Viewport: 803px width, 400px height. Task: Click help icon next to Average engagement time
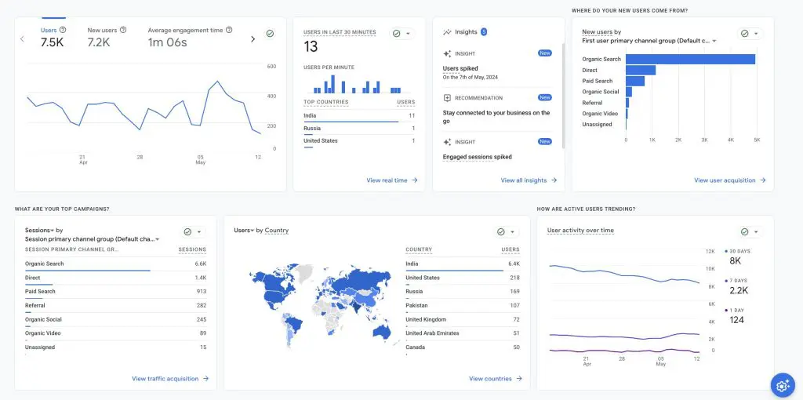[229, 30]
